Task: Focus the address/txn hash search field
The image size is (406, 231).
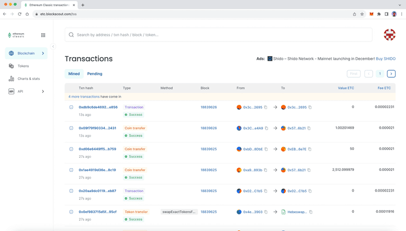Action: click(x=219, y=35)
